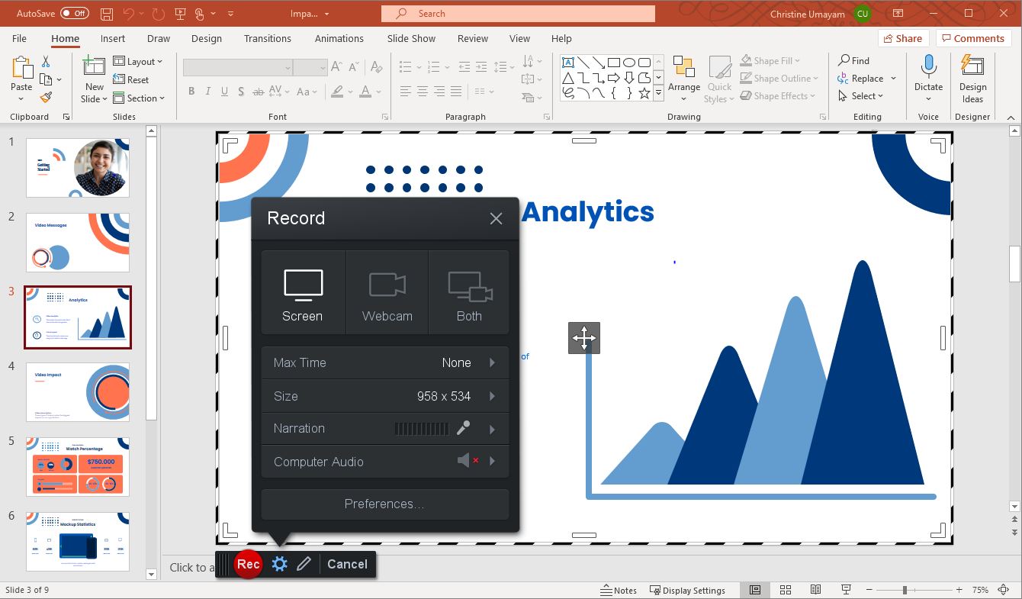Open Design Ideas in ribbon
Screen dimensions: 1022x599
(972, 79)
